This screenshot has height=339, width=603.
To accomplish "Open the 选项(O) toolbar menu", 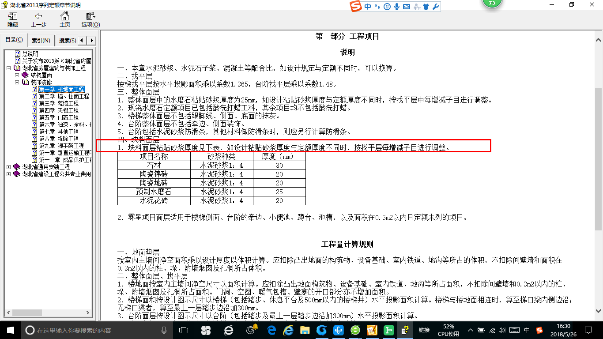I will tap(90, 19).
